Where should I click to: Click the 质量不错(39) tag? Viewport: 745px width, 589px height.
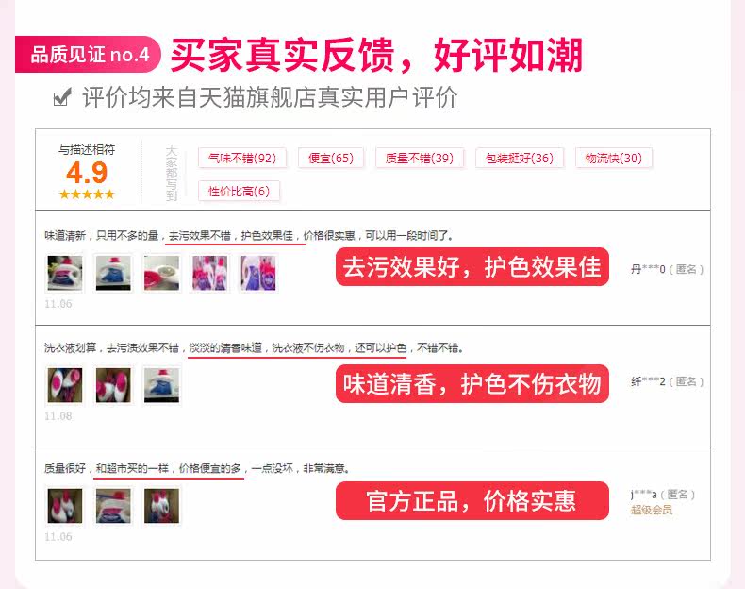click(x=419, y=158)
